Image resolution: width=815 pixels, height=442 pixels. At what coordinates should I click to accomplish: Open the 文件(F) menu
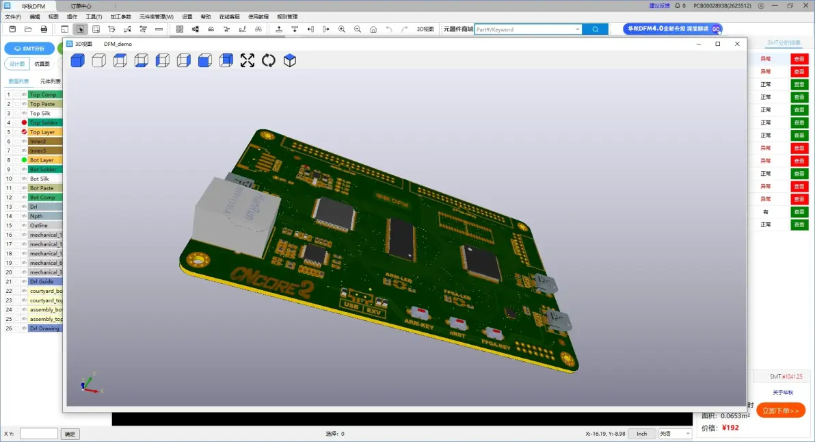click(13, 16)
